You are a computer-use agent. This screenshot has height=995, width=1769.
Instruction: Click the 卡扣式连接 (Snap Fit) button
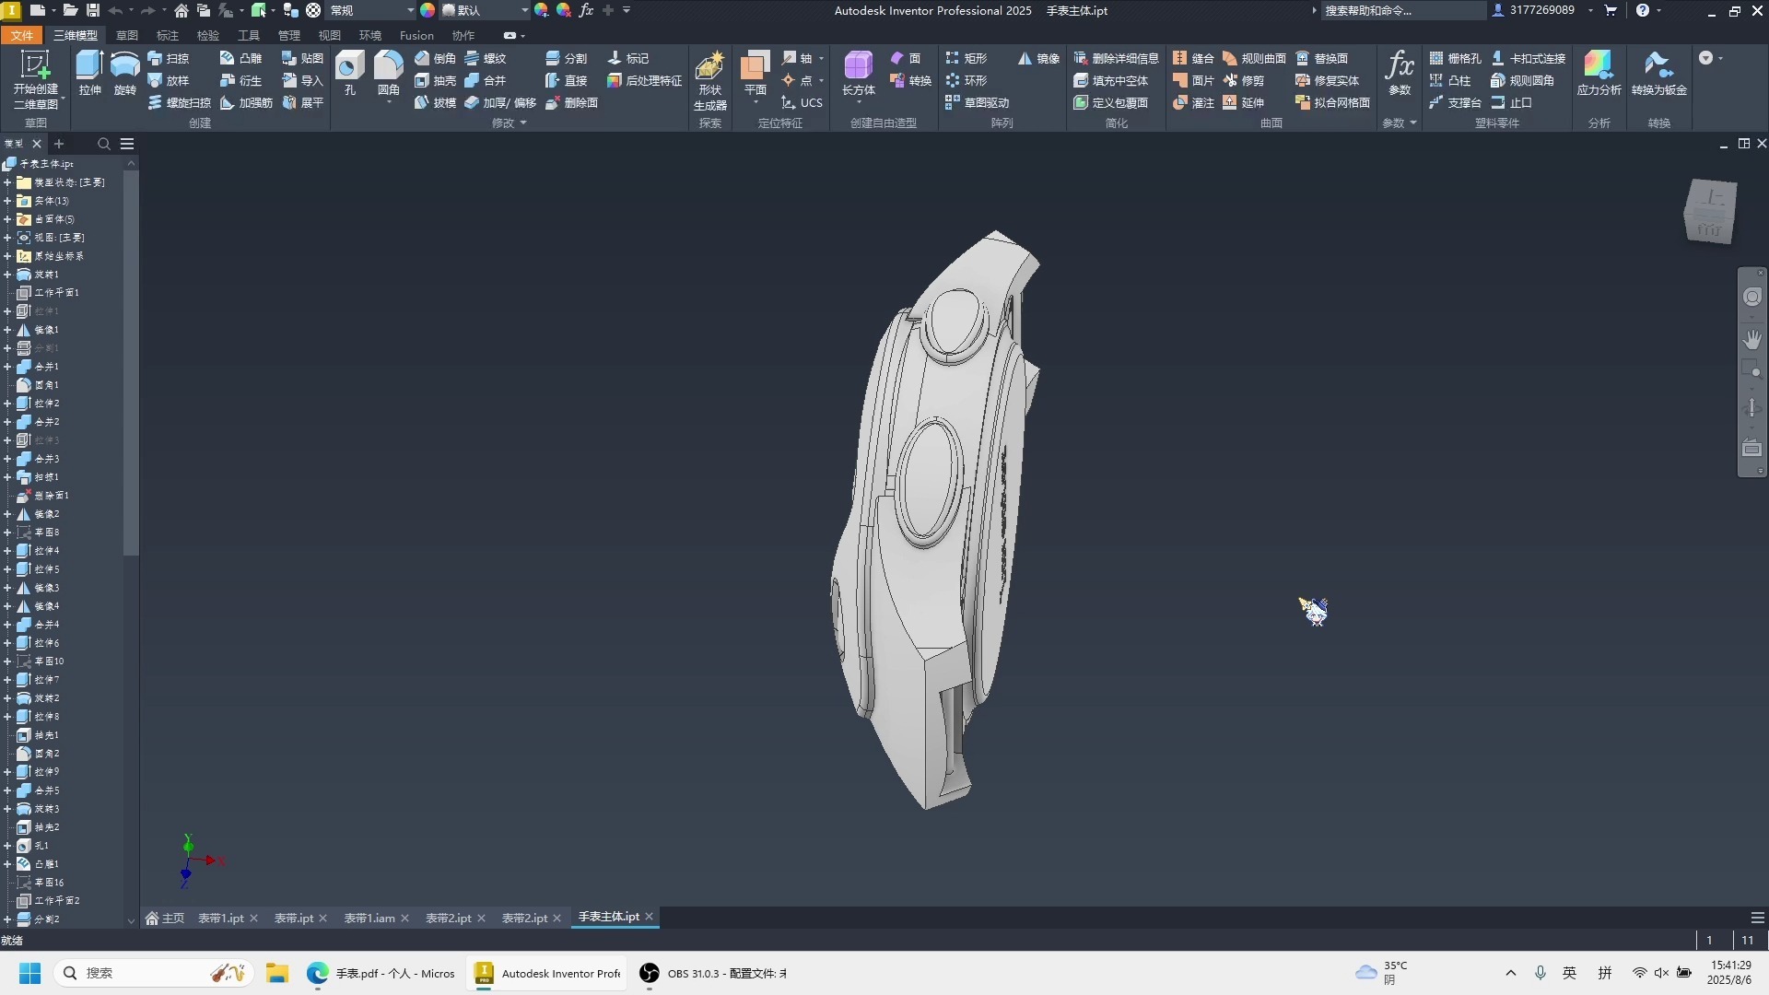(1528, 58)
